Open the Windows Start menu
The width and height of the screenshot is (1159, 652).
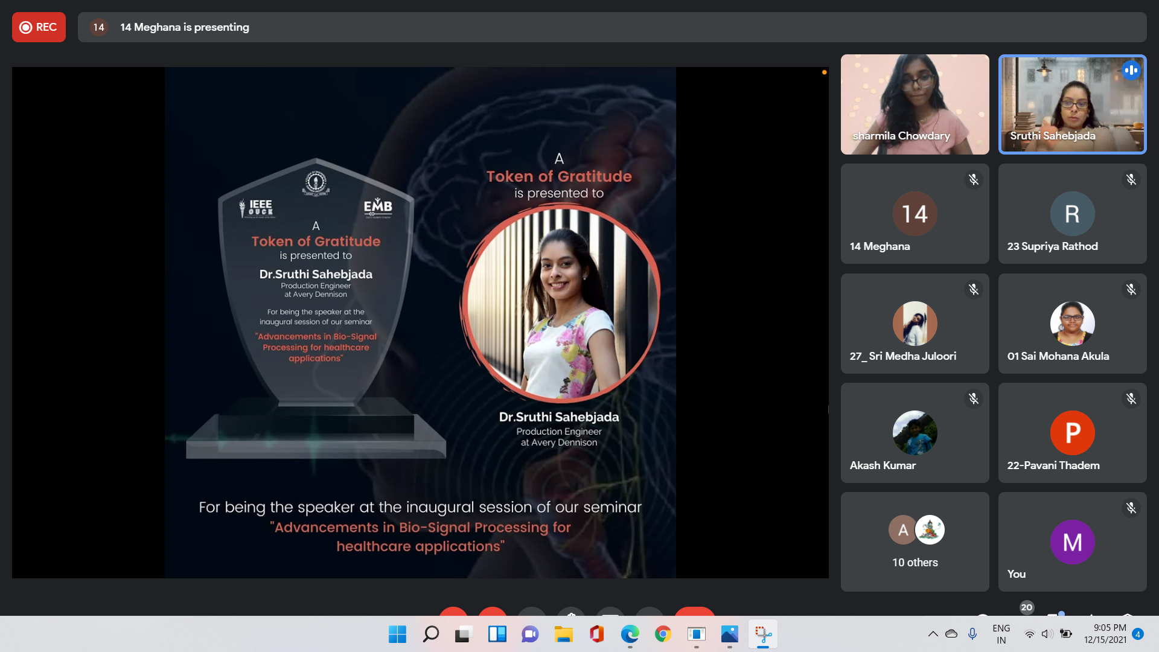click(x=397, y=634)
